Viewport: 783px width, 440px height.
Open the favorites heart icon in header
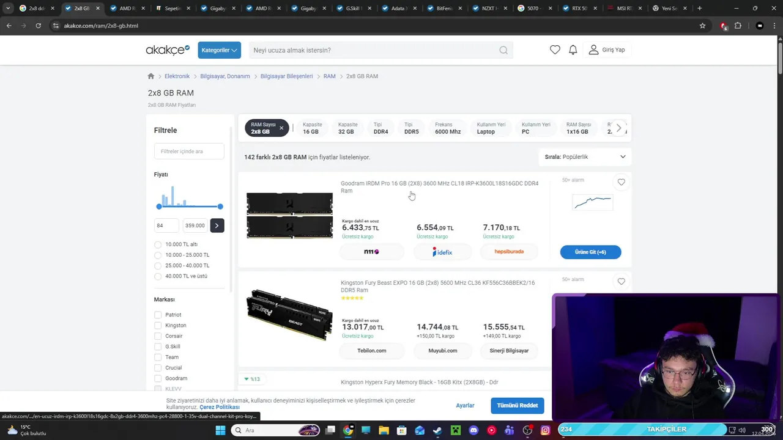(555, 50)
